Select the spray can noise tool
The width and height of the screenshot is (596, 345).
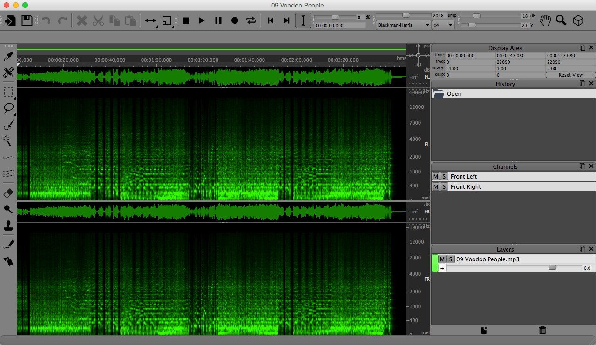tap(8, 261)
